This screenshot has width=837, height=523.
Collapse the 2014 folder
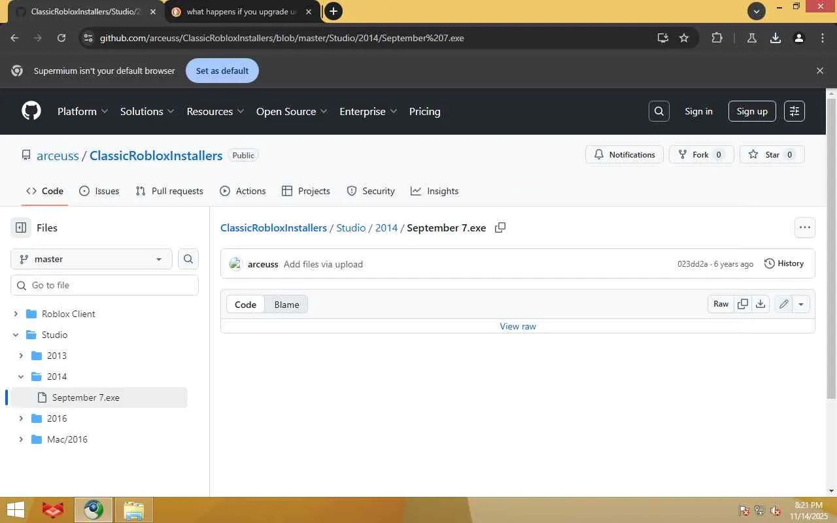(21, 377)
